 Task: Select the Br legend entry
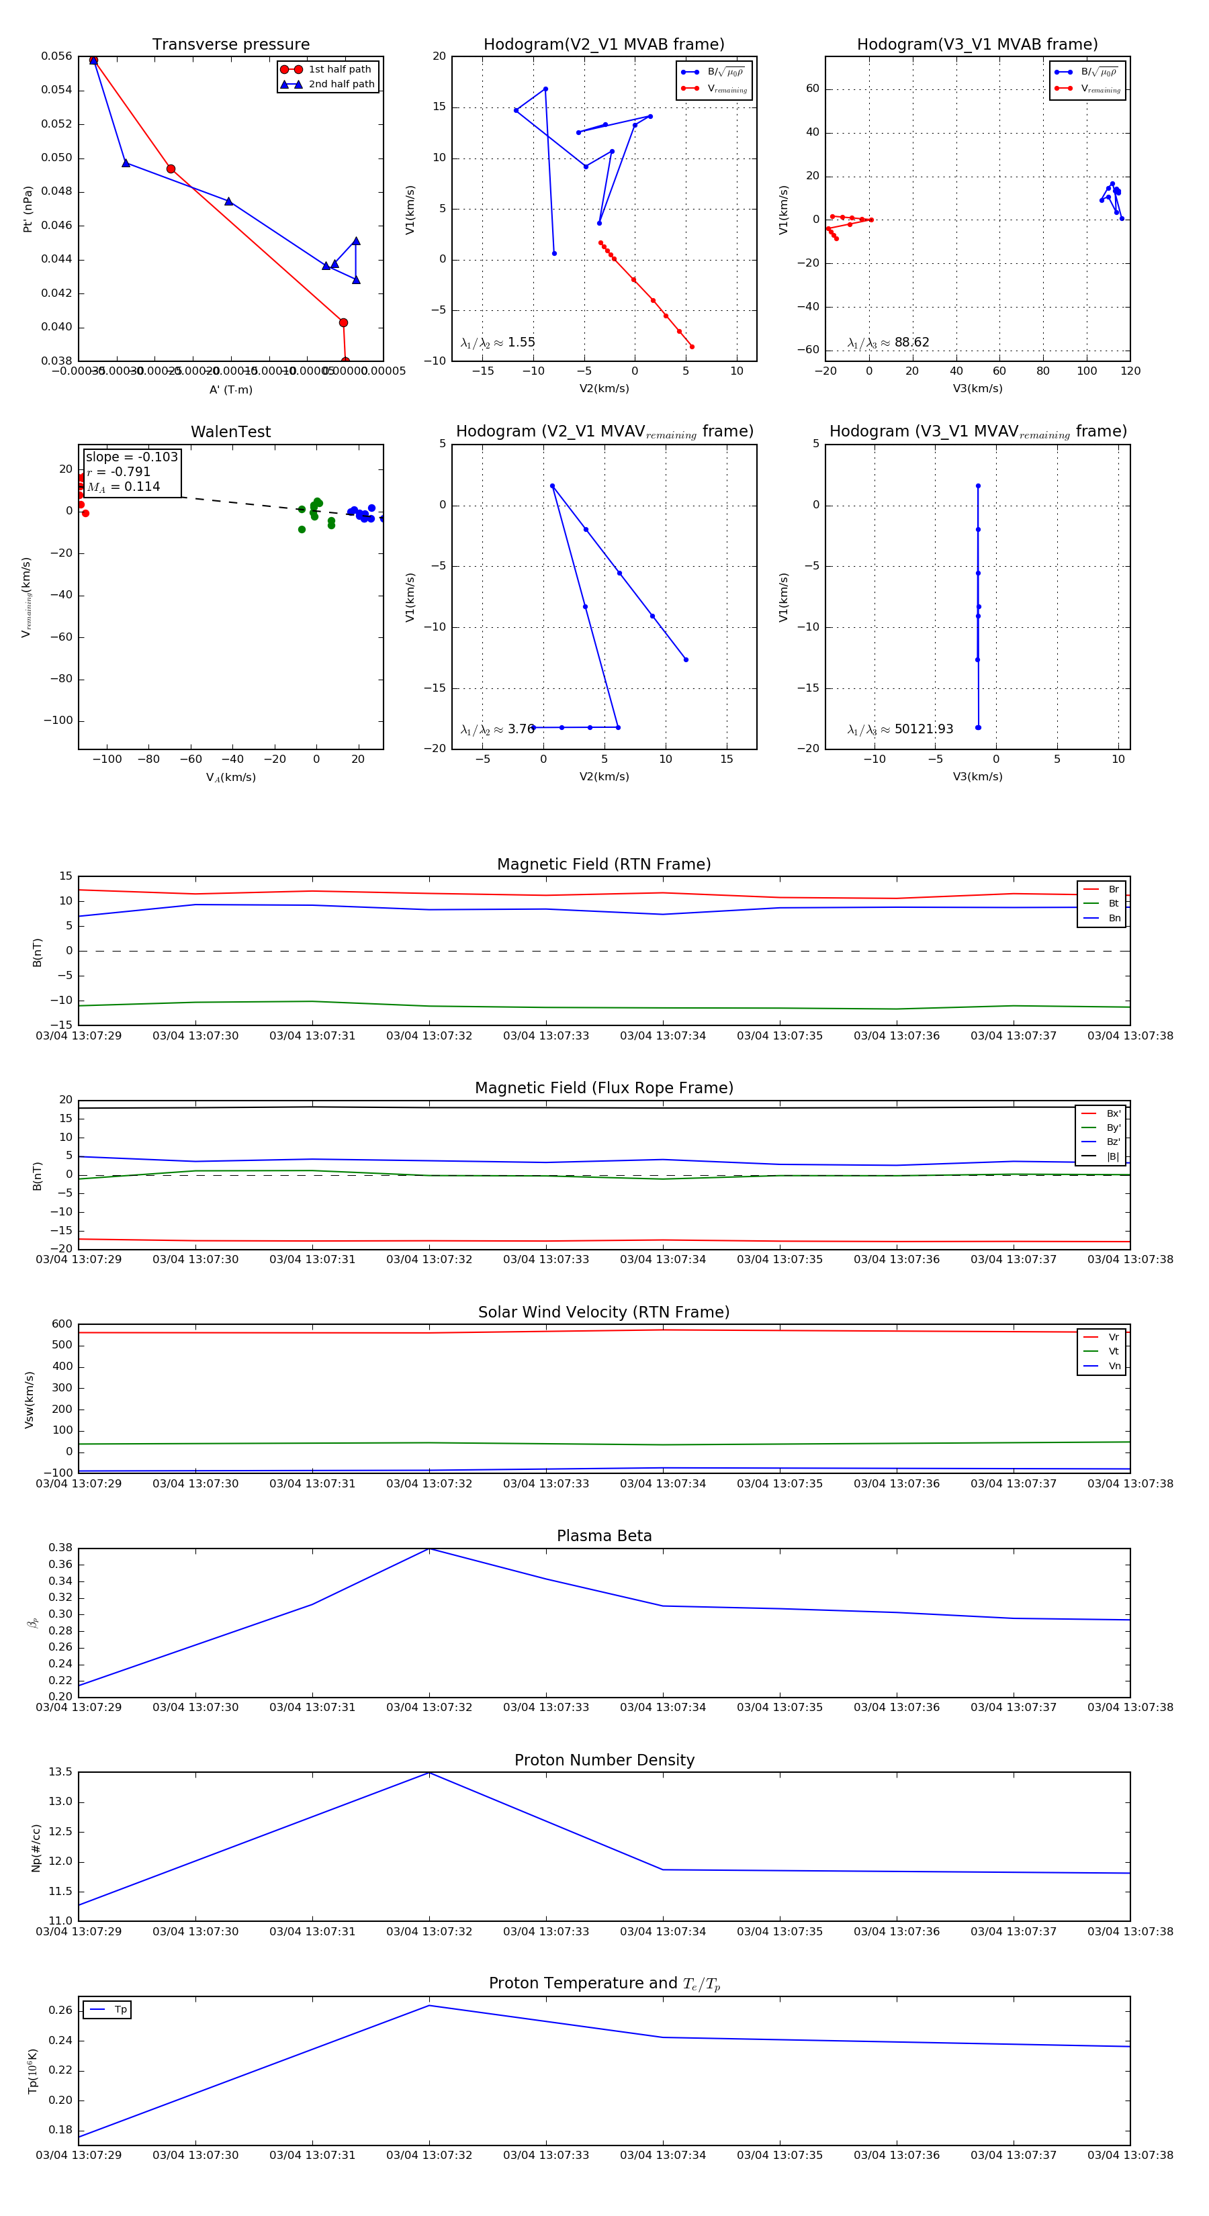(x=1102, y=890)
